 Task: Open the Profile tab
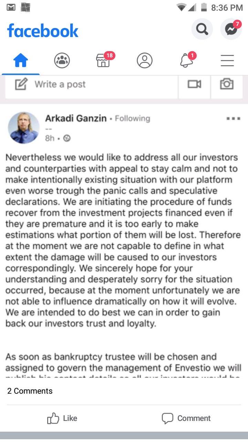click(x=145, y=61)
